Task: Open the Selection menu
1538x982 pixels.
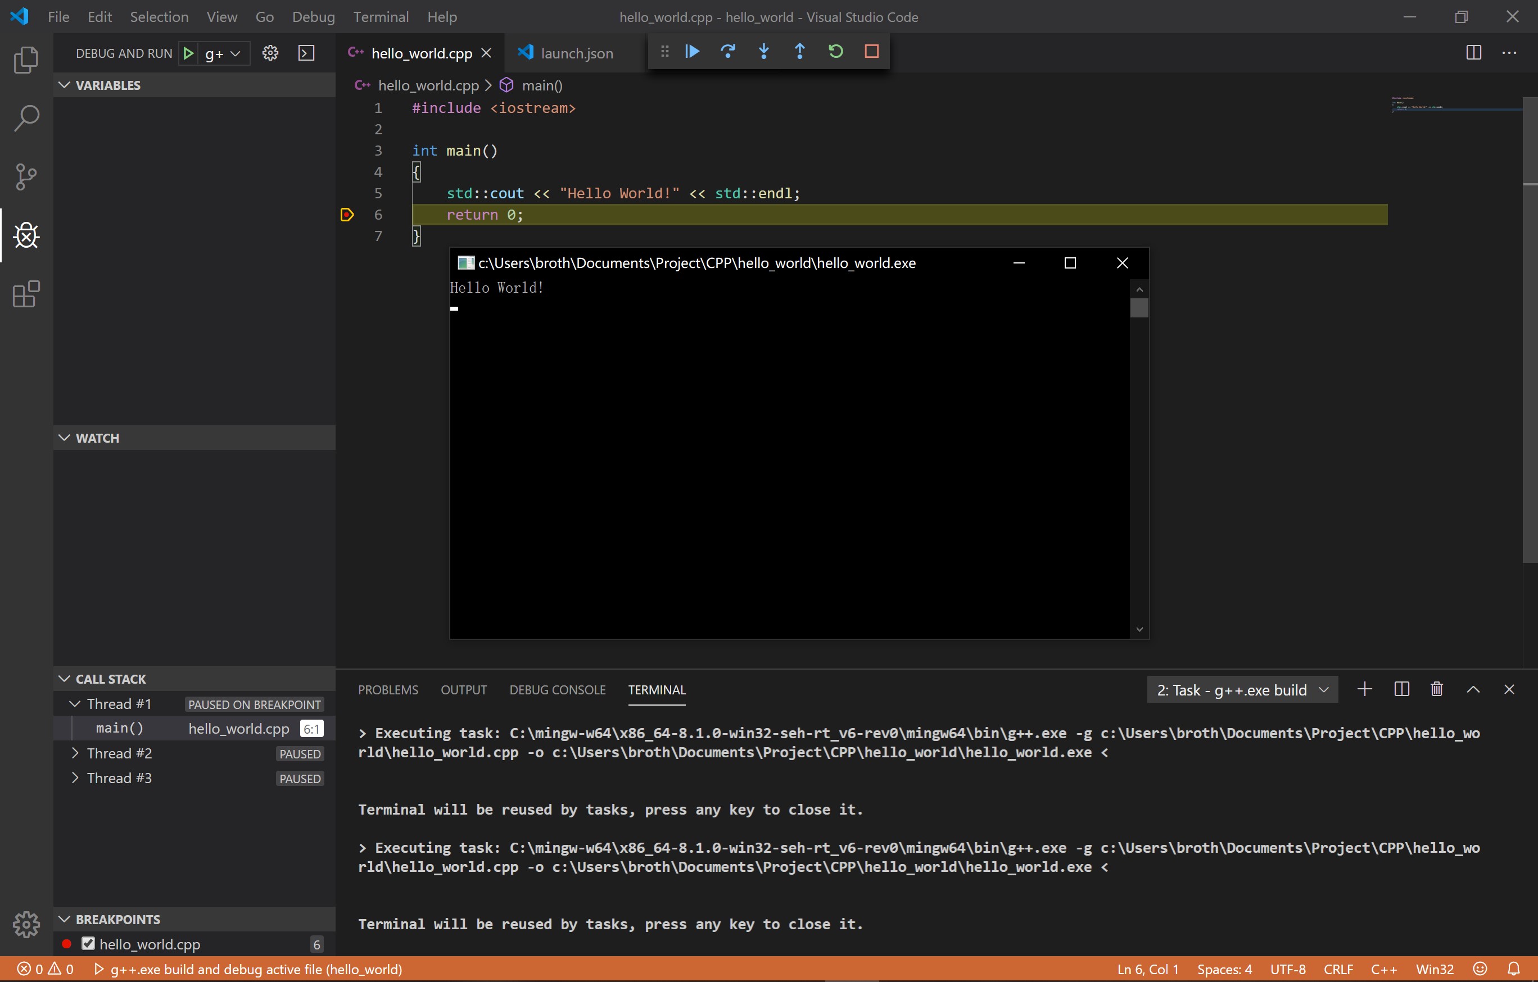Action: [159, 17]
